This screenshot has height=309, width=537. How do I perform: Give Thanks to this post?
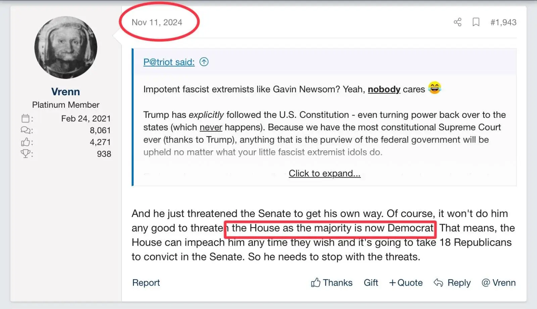click(332, 282)
